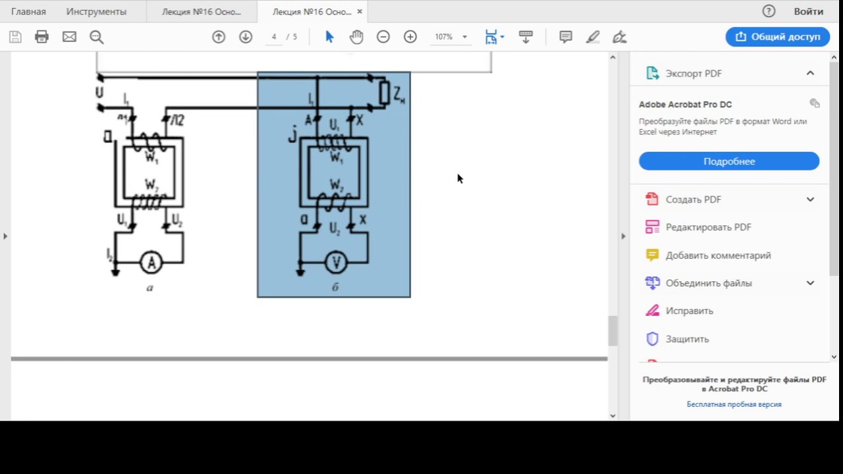
Task: Open Бесплатная пробная версия link
Action: pos(734,404)
